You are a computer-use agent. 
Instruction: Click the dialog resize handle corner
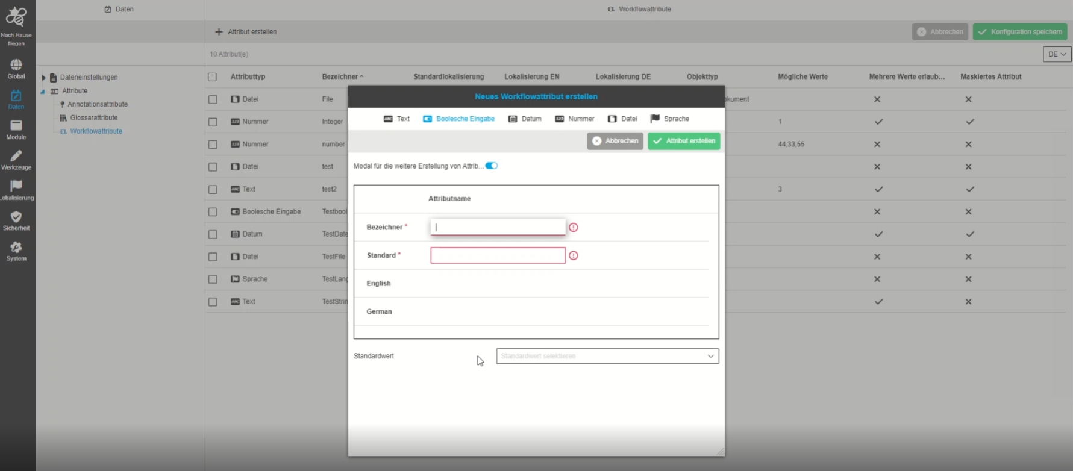point(721,452)
